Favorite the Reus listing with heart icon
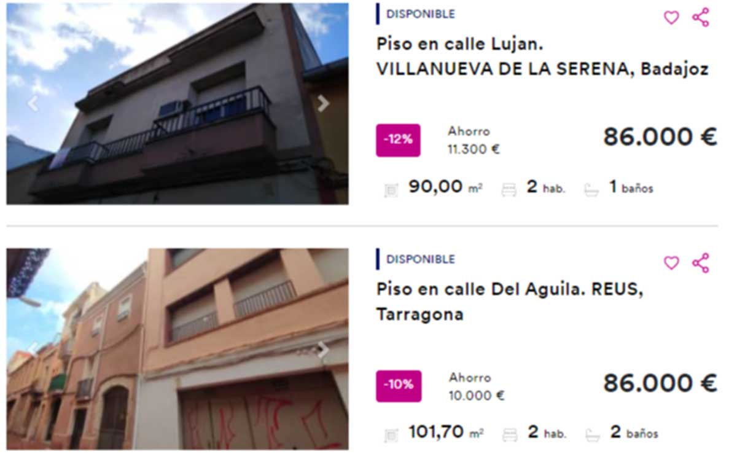The image size is (737, 462). (x=671, y=263)
